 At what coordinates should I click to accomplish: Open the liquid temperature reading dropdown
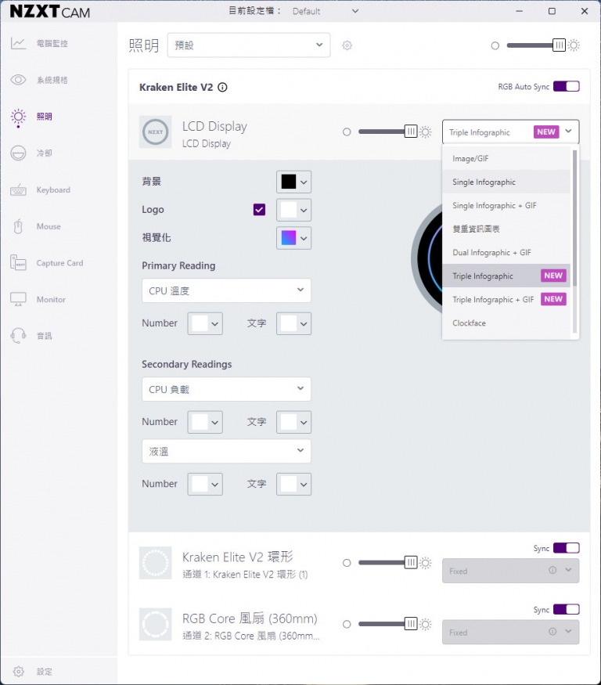[x=226, y=451]
